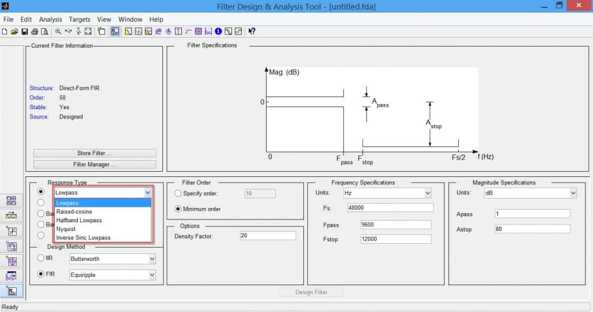Click the Fstop input field

coord(396,239)
